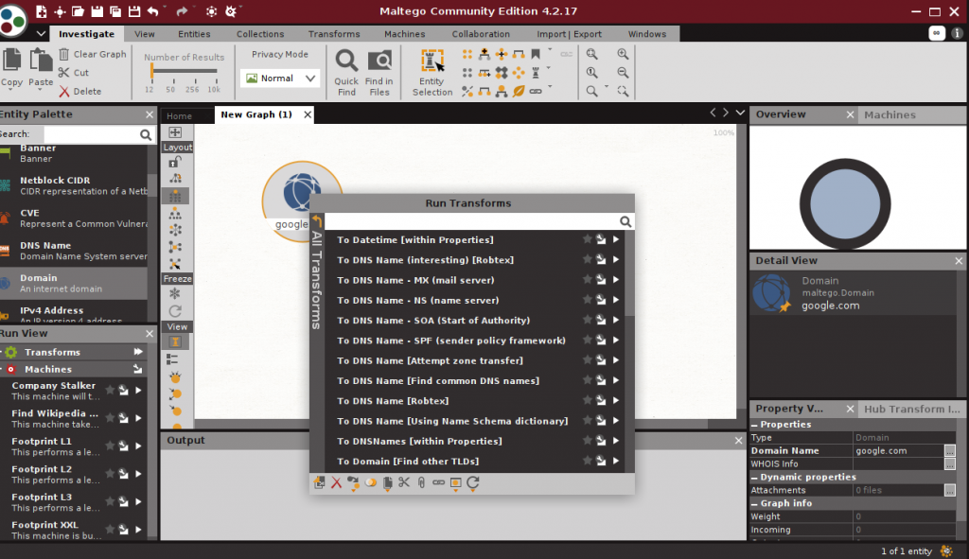The image size is (969, 559).
Task: Click the info icon at top right
Action: pos(958,33)
